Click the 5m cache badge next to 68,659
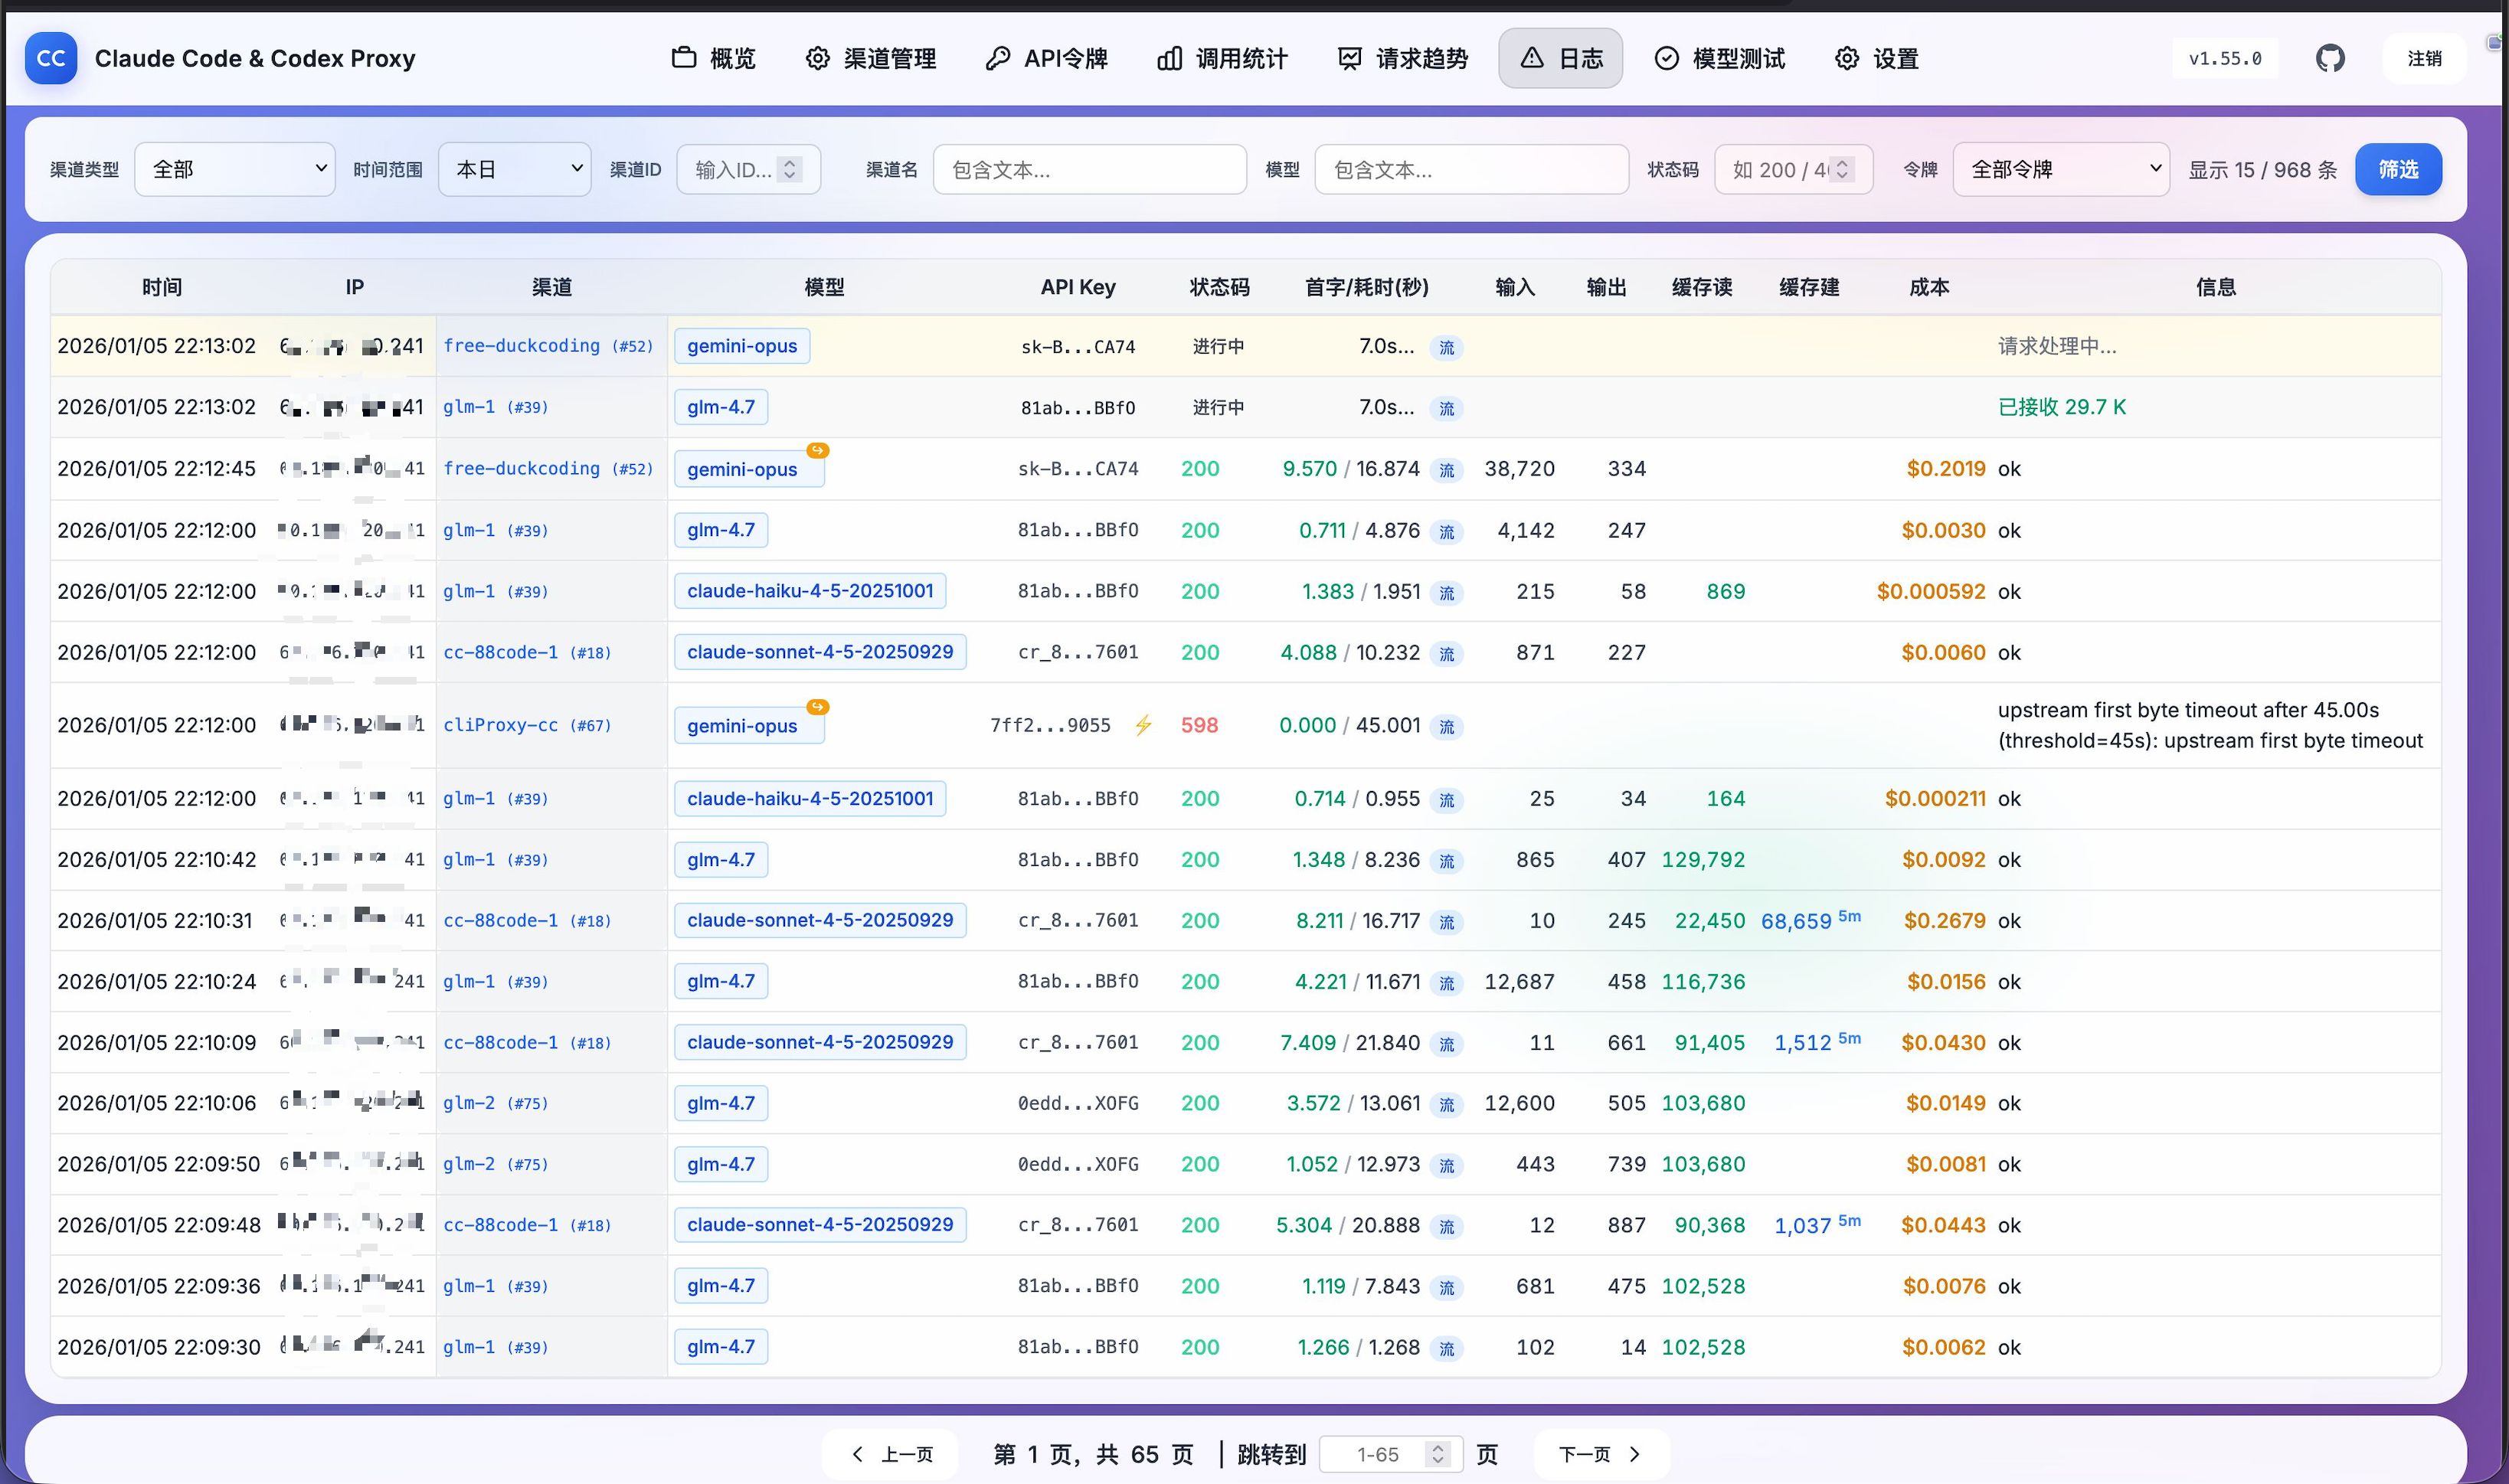 [x=1849, y=916]
